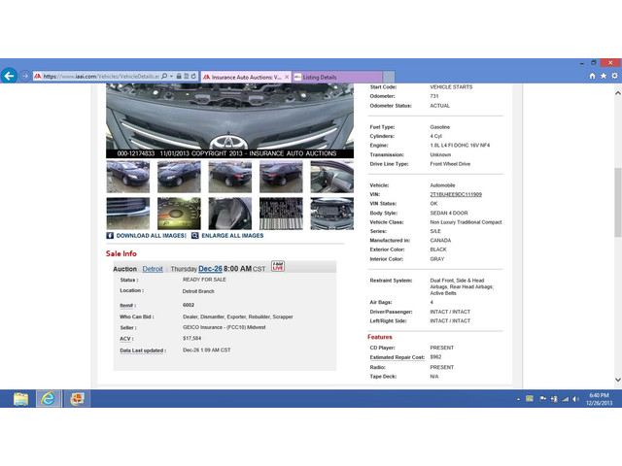This screenshot has width=622, height=466.
Task: Click the $17,584 ACV value
Action: tap(192, 339)
